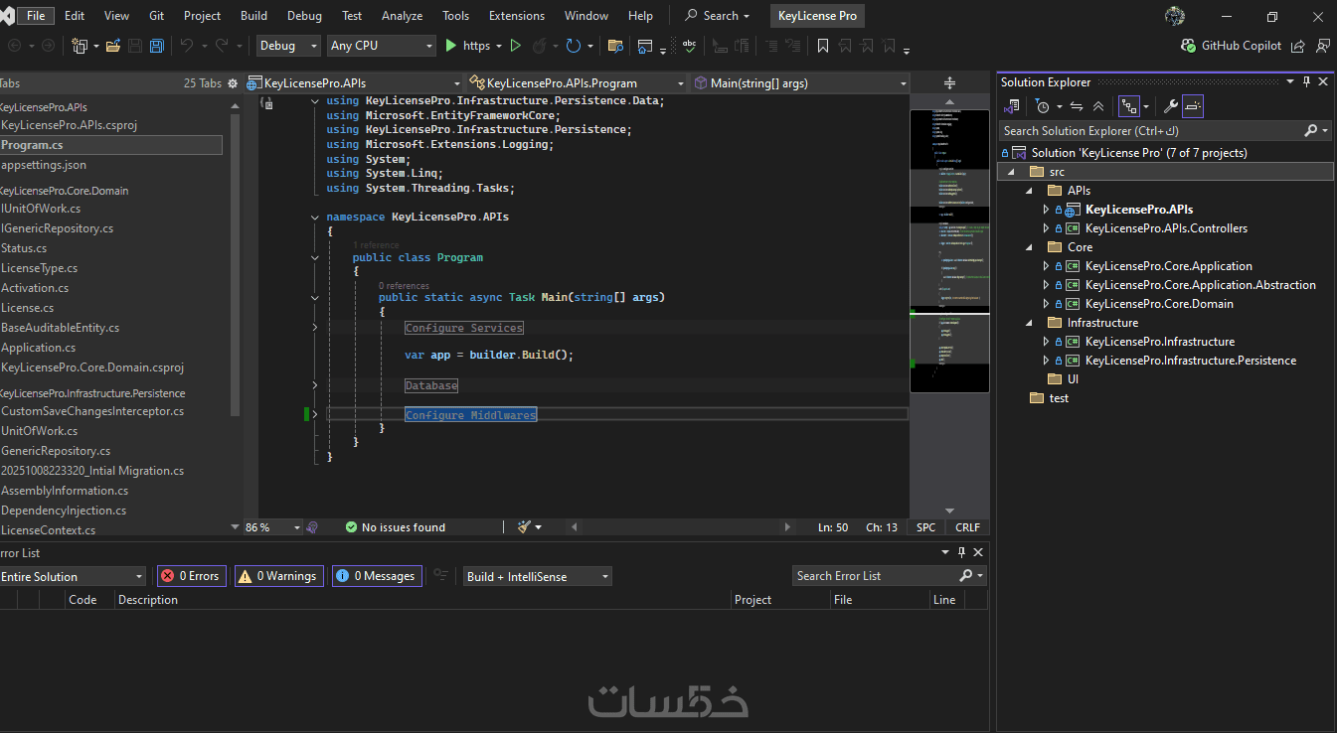Image resolution: width=1337 pixels, height=733 pixels.
Task: Click the Tabs panel settings gear icon
Action: click(233, 83)
